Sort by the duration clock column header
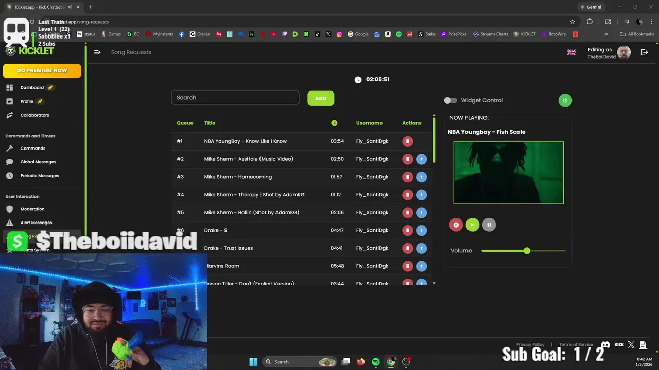The height and width of the screenshot is (370, 659). pos(334,123)
